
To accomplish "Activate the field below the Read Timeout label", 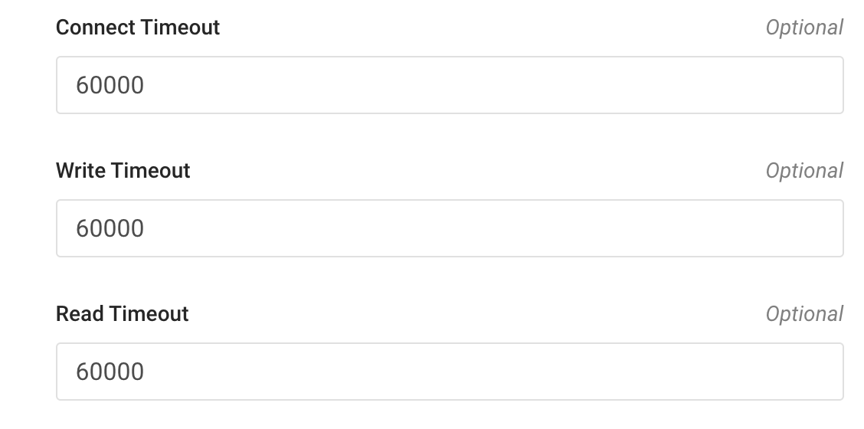I will (x=450, y=372).
